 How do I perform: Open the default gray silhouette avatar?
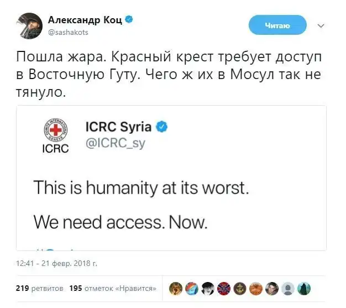pyautogui.click(x=288, y=289)
